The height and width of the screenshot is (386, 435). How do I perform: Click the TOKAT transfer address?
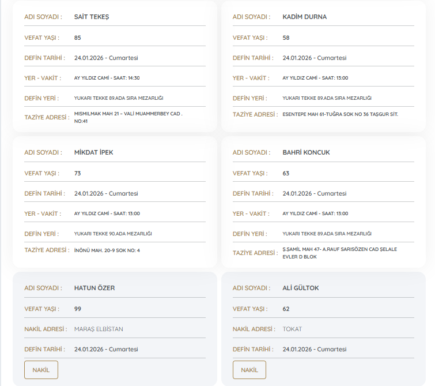(292, 329)
